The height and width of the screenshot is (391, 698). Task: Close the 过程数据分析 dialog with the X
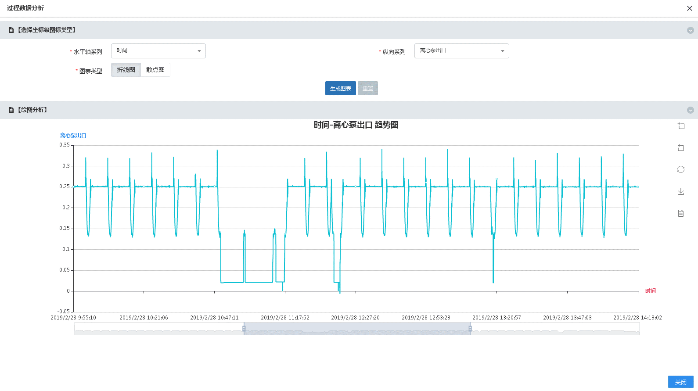click(689, 8)
